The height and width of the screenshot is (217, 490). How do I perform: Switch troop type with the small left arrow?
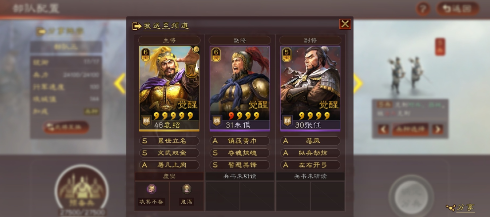(x=383, y=129)
